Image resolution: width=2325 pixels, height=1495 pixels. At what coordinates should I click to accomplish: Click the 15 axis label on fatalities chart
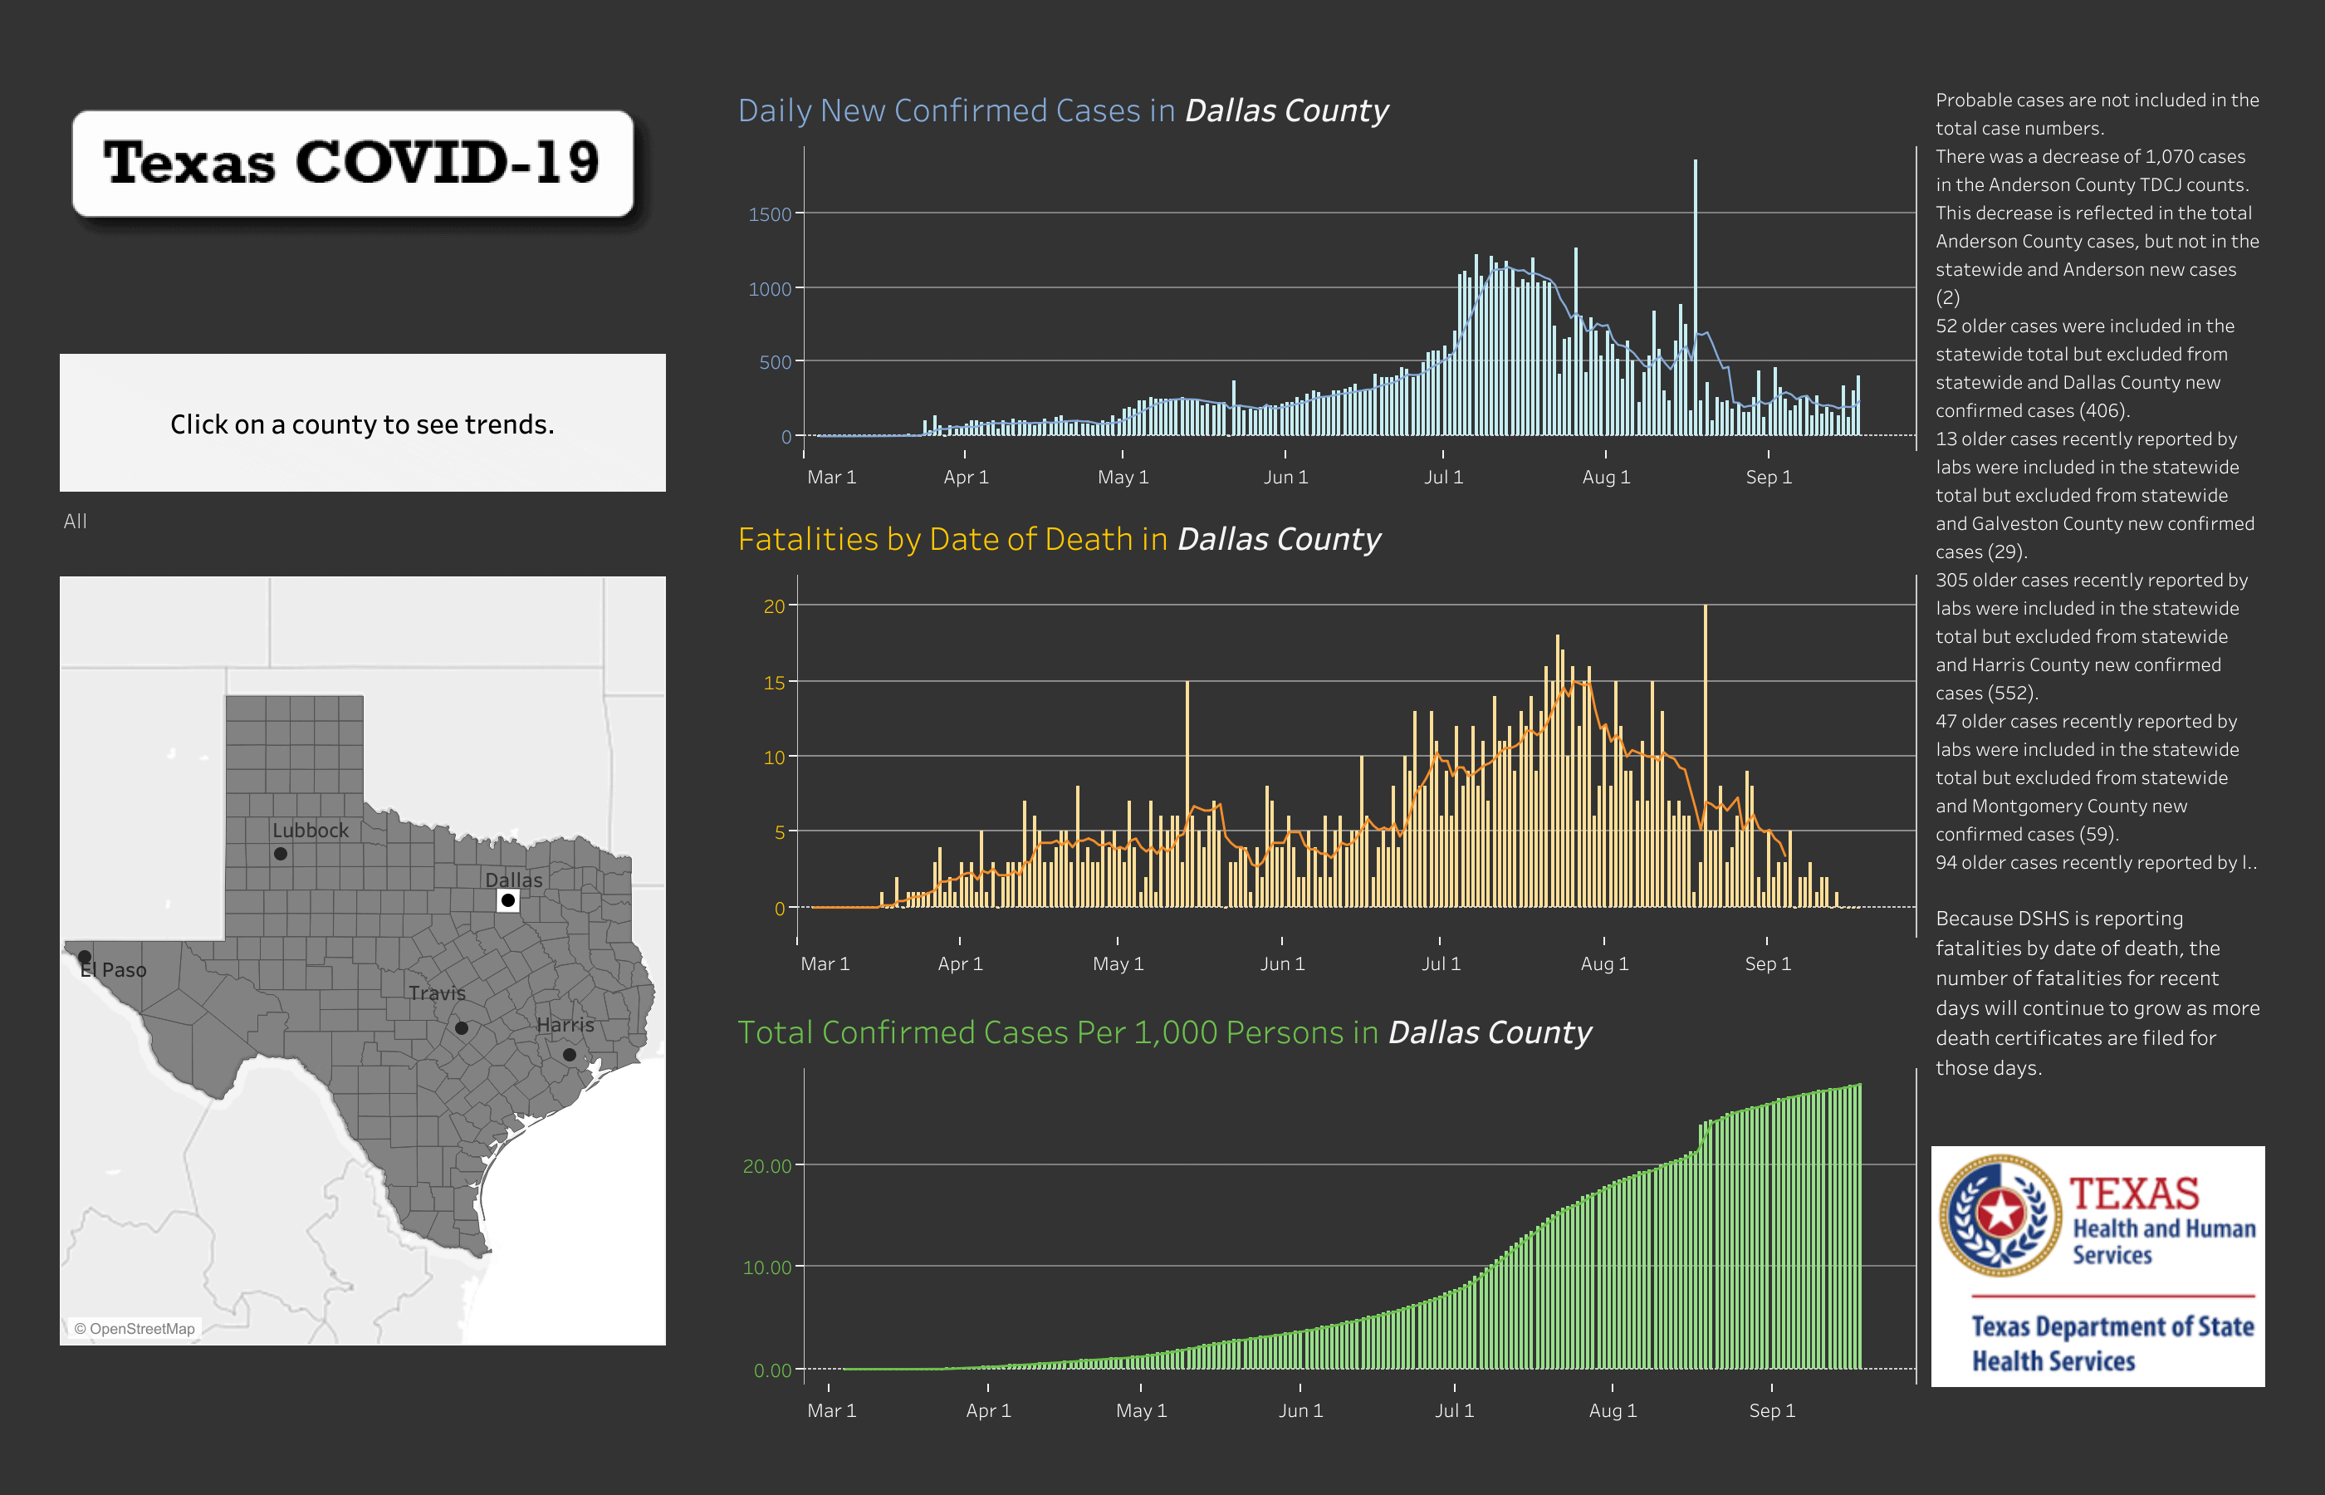coord(775,683)
